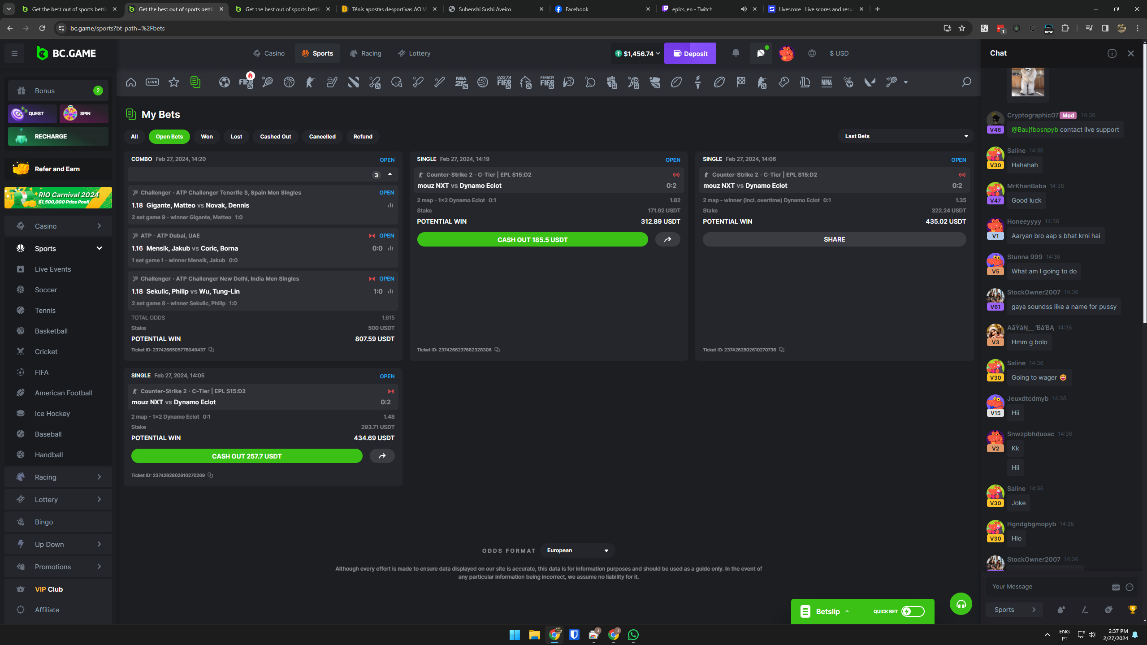Open the user avatar profile icon
1147x645 pixels.
786,53
